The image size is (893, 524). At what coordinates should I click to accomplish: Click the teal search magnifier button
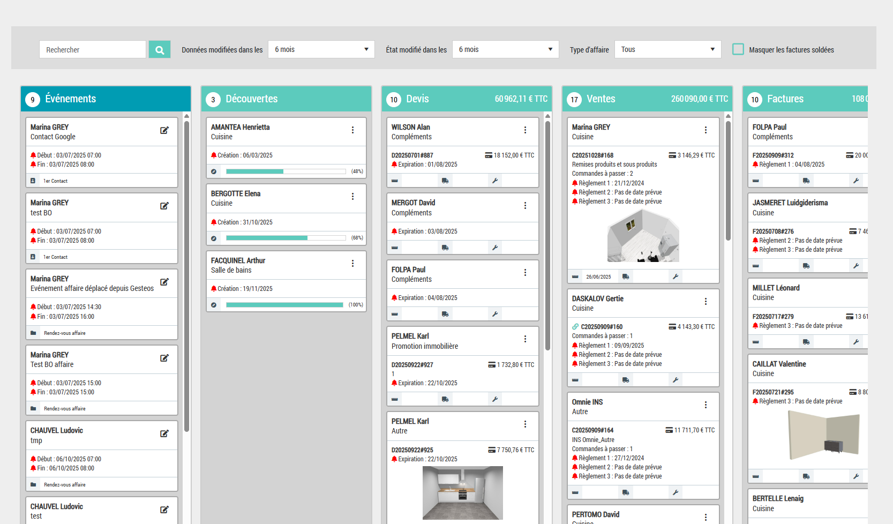pyautogui.click(x=160, y=50)
